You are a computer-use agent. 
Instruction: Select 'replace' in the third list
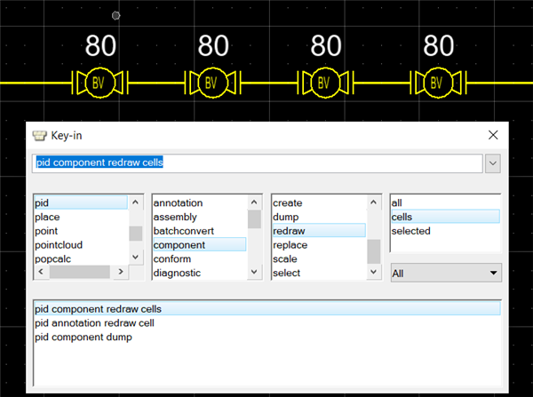[290, 245]
